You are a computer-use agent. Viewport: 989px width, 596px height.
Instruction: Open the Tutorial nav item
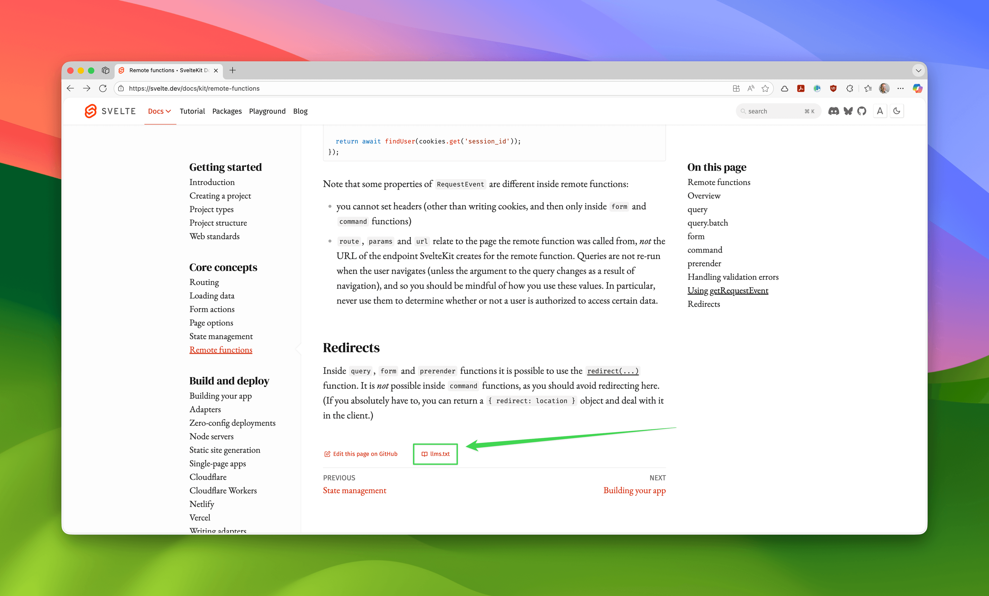coord(192,111)
